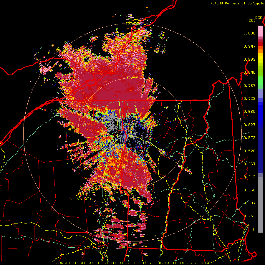Click the DCC product label above the scale
The width and height of the screenshot is (265, 265).
tap(259, 18)
